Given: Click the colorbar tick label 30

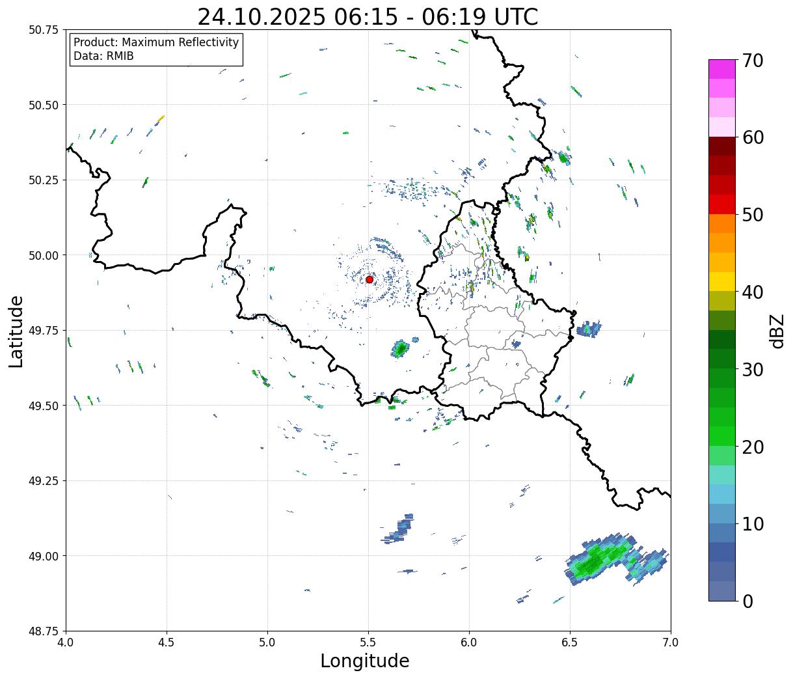Looking at the screenshot, I should (752, 370).
